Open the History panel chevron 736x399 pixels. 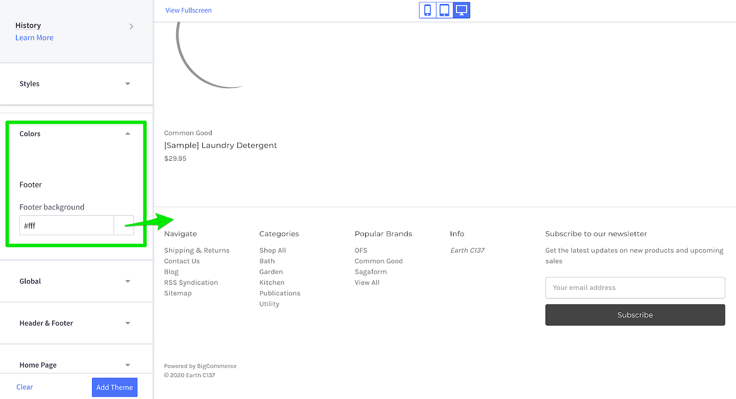pos(131,26)
